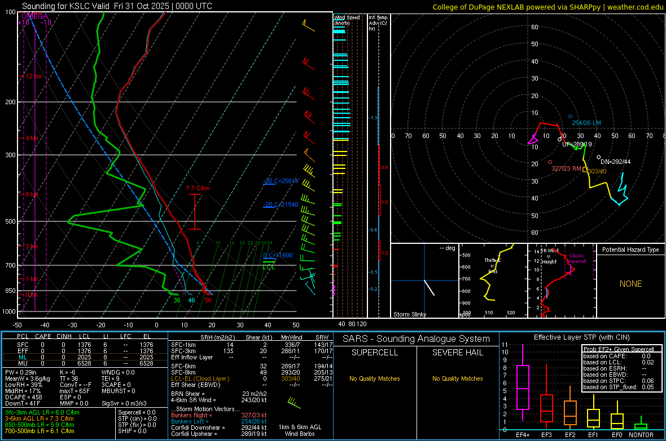Click the PW = 0.29in value

pos(20,372)
